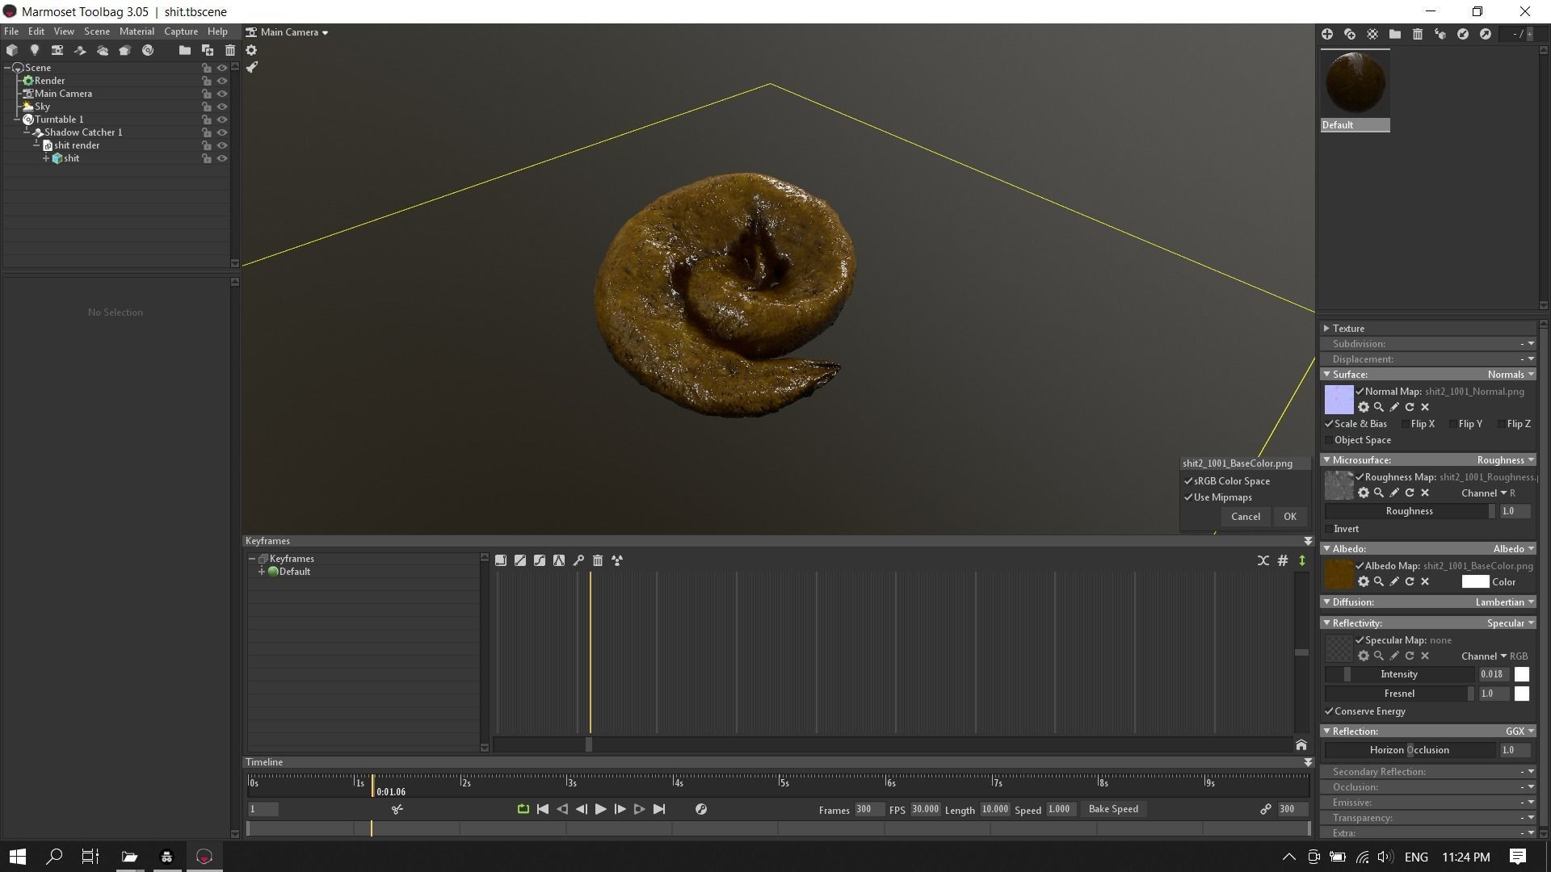Expand the shit mesh tree item
The width and height of the screenshot is (1551, 872).
(x=46, y=158)
